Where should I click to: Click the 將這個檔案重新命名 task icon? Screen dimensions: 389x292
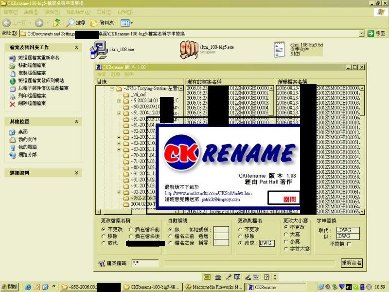point(13,58)
